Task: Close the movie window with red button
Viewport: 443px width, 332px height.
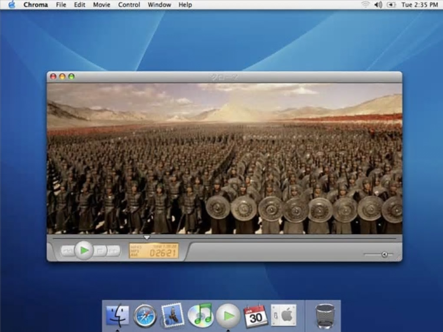Action: (x=53, y=76)
